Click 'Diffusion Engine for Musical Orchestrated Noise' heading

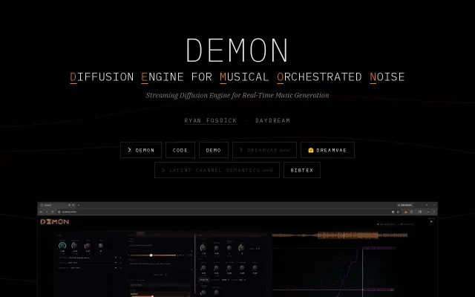coord(237,77)
